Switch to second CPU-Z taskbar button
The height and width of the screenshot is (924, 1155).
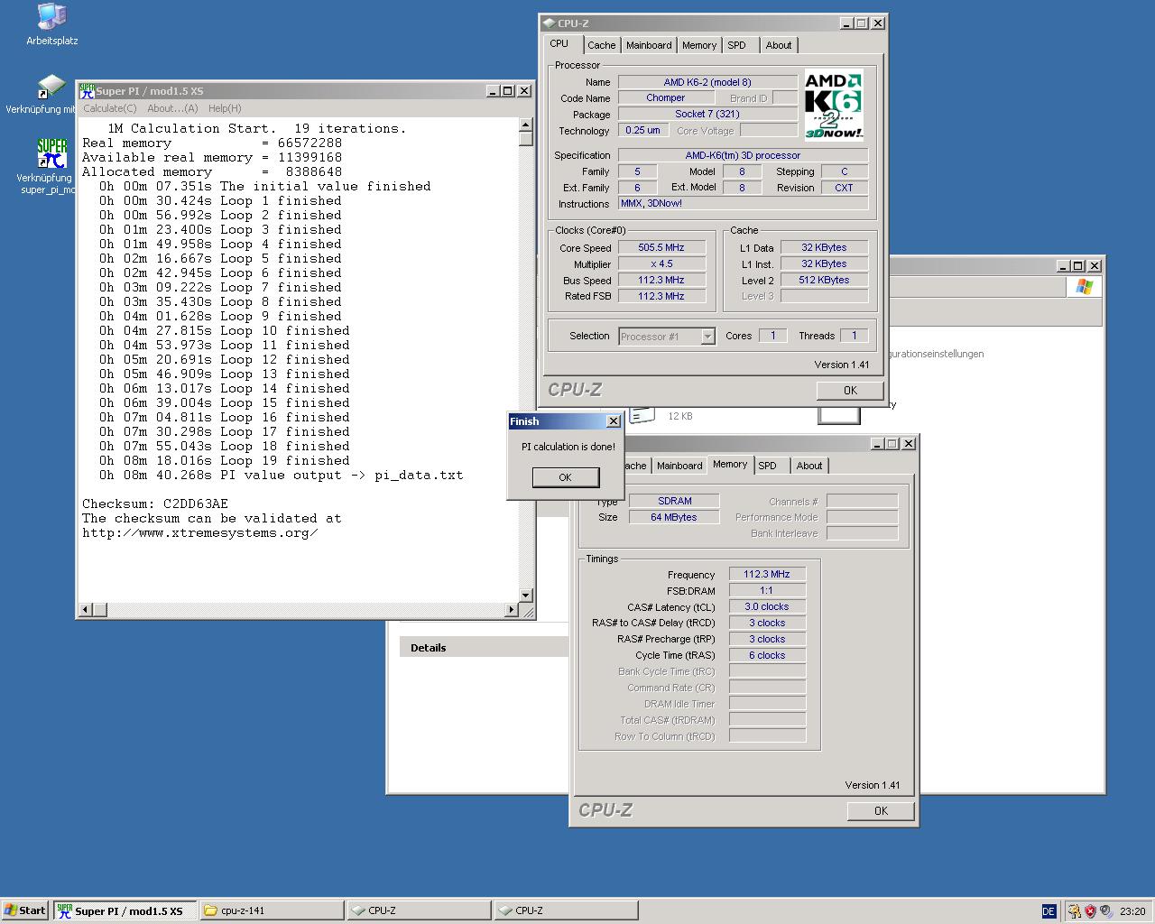(x=566, y=910)
